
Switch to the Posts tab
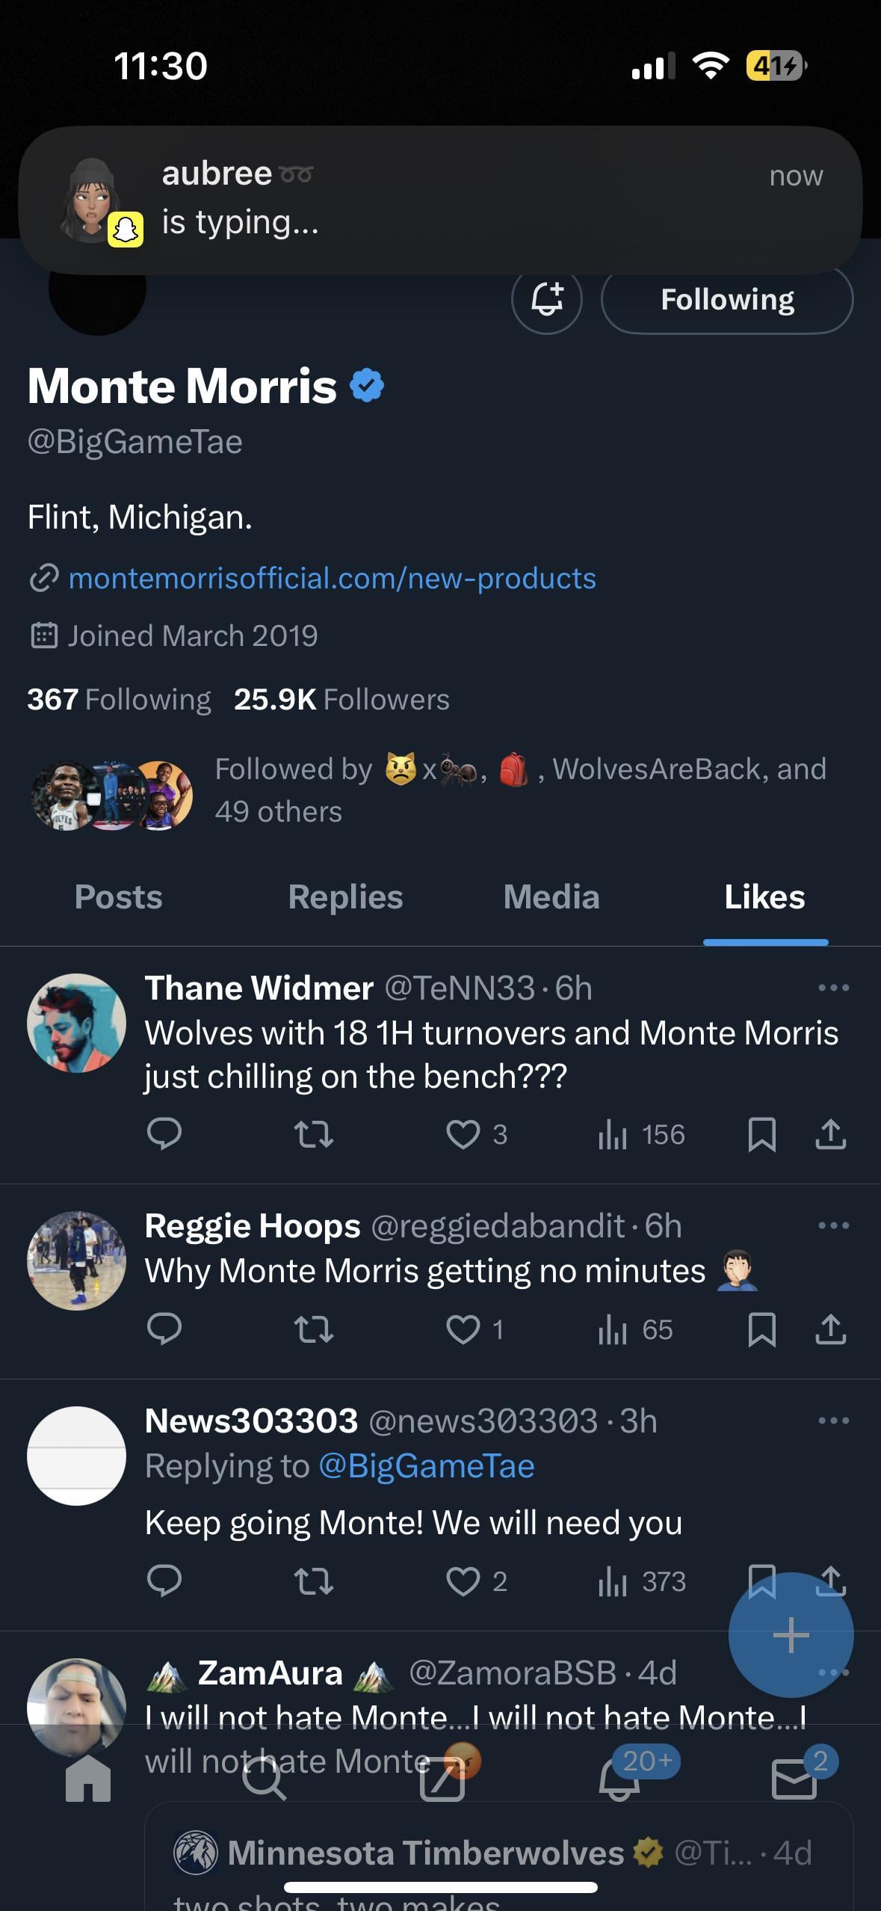118,897
